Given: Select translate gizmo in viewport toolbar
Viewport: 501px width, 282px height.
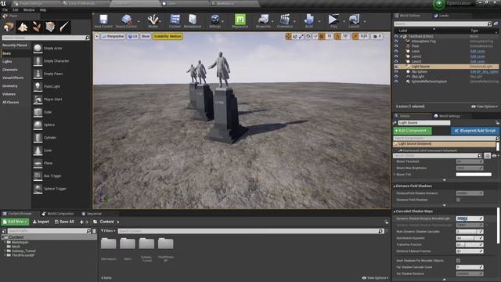Looking at the screenshot, I should [x=289, y=37].
